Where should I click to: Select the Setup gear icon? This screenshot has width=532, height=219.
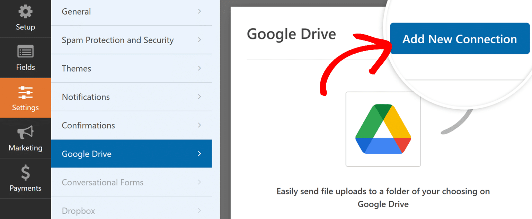pos(25,11)
